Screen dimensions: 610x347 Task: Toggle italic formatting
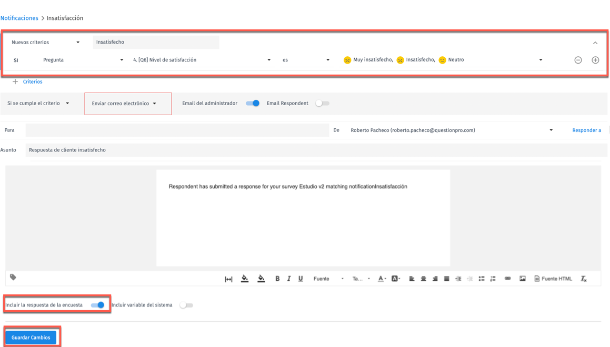point(288,279)
